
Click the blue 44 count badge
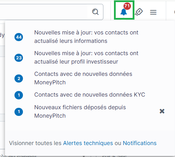(x=19, y=37)
